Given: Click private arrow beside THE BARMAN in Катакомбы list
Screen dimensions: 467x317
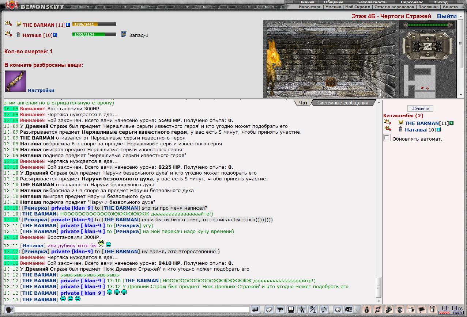Looking at the screenshot, I should 388,122.
